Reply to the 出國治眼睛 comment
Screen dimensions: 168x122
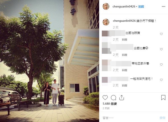pos(125,40)
